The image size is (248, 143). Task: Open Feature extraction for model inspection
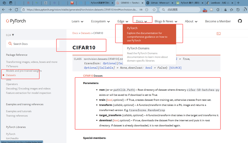tap(28, 93)
